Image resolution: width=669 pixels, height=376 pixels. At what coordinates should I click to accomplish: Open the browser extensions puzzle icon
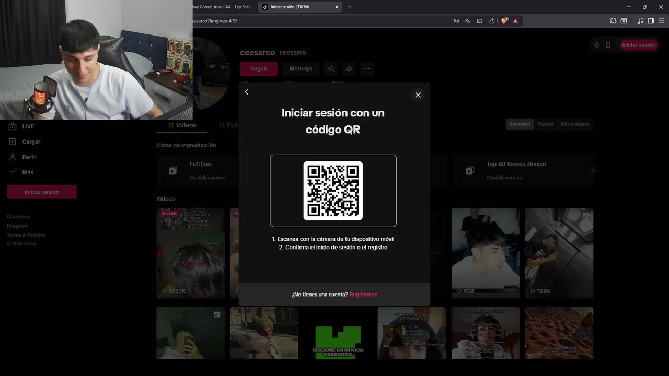(x=613, y=21)
